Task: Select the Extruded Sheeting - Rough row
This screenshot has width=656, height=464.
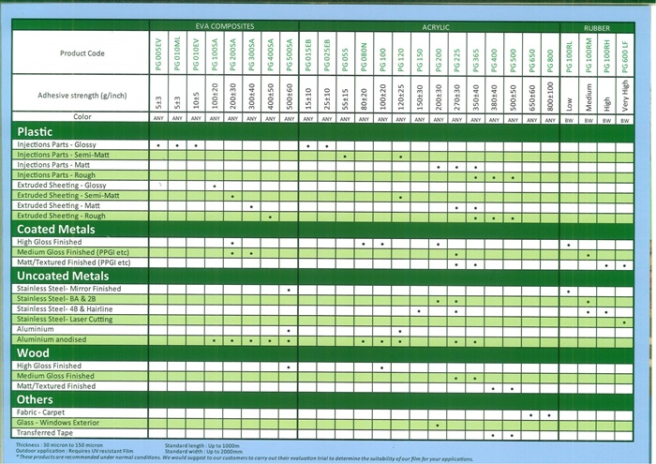Action: click(x=63, y=217)
